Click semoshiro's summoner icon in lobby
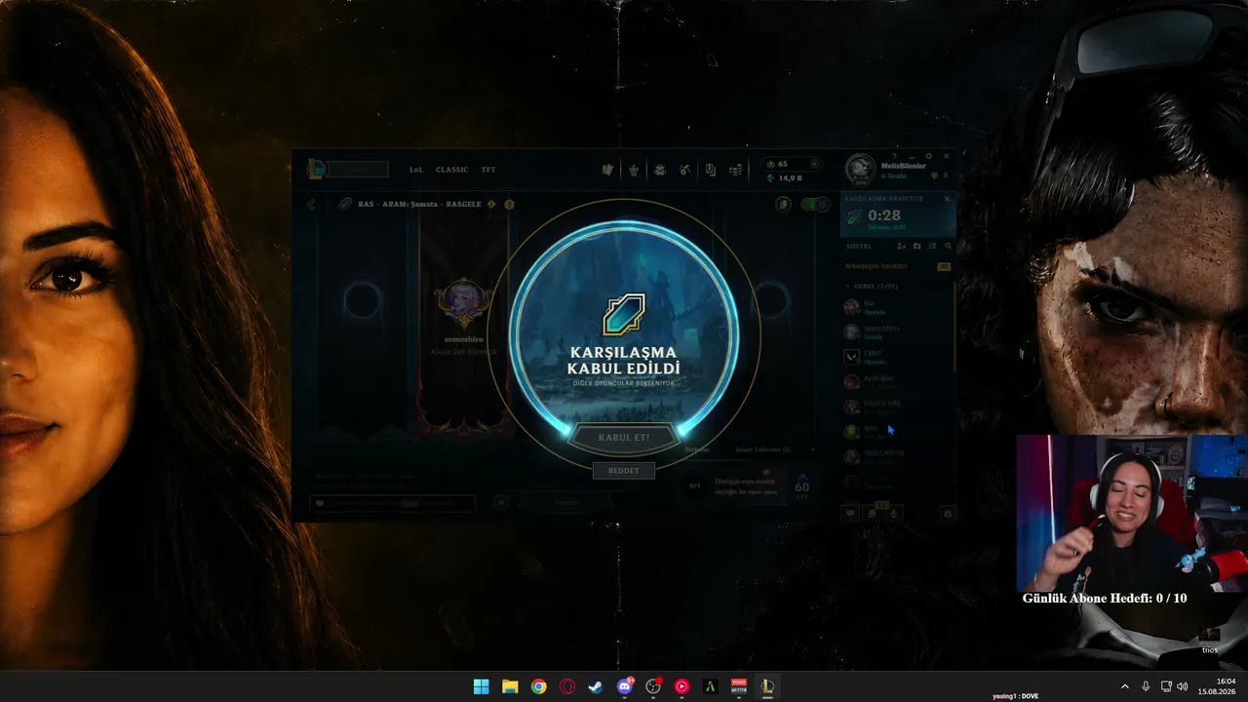Screen dimensions: 1248x702 463,302
